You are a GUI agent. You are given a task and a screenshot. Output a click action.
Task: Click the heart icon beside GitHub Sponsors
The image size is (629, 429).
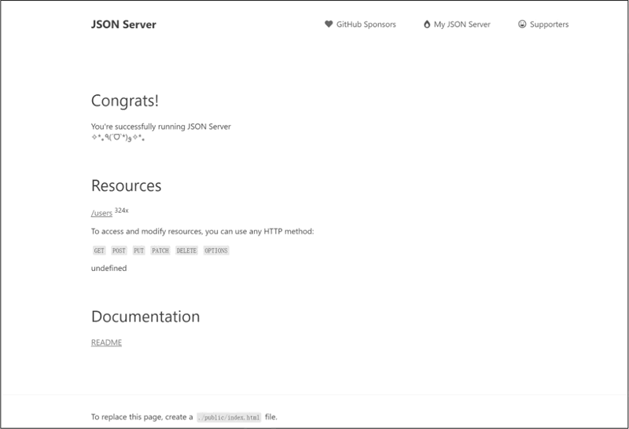(329, 24)
